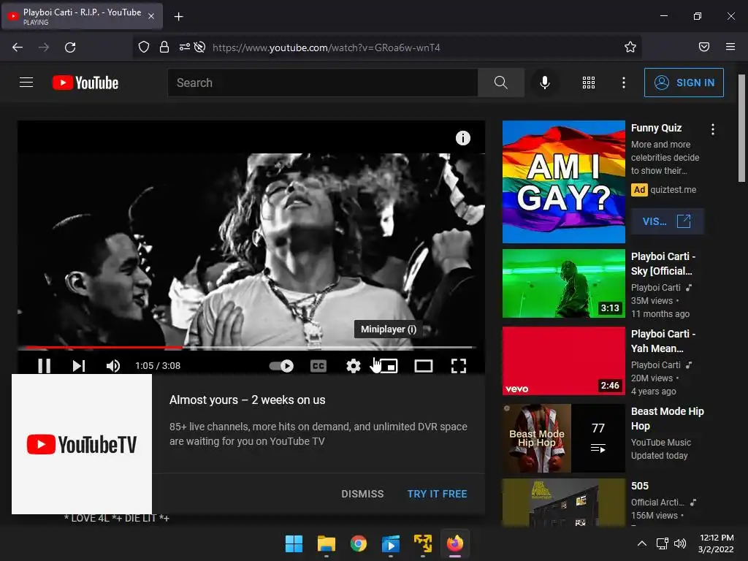748x561 pixels.
Task: Enable Theater mode view
Action: coord(424,366)
